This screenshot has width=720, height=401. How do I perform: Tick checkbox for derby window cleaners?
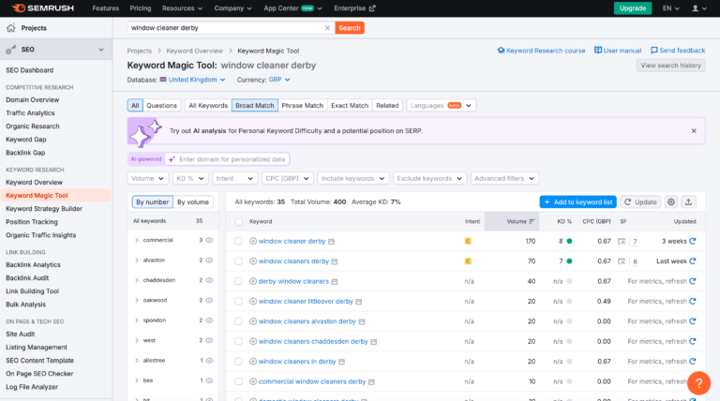pos(239,281)
